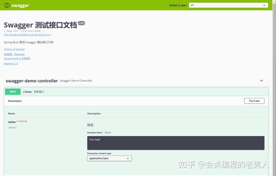This screenshot has width=276, height=176.
Task: Open the Apache 2.0 license link
Action: [x=11, y=63]
